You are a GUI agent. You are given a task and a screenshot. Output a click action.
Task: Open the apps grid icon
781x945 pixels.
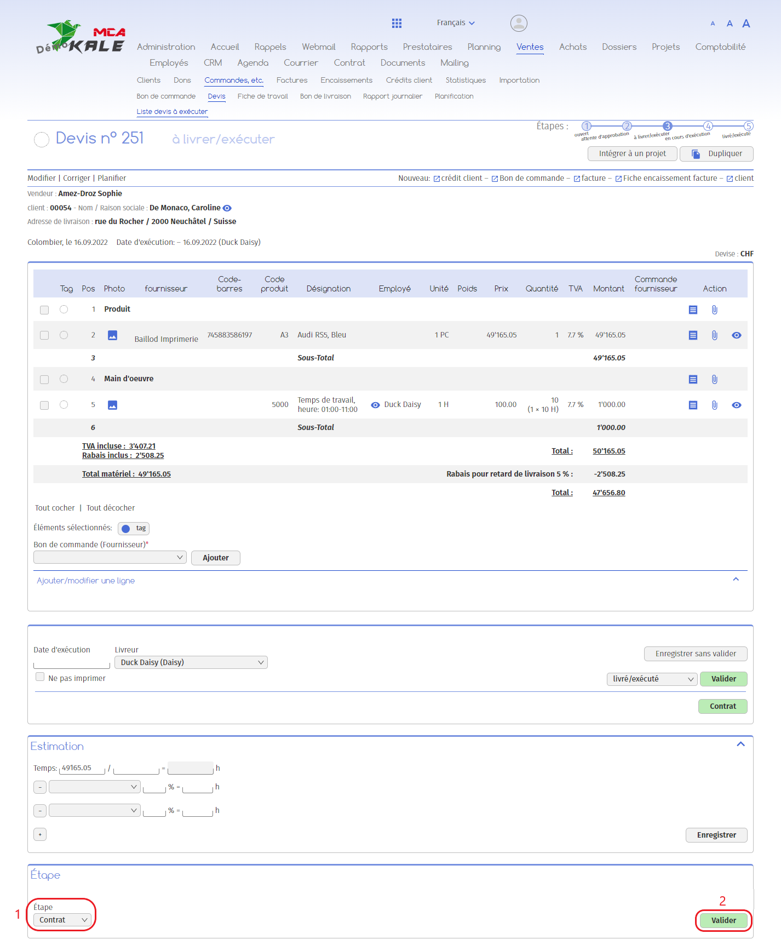(x=397, y=23)
